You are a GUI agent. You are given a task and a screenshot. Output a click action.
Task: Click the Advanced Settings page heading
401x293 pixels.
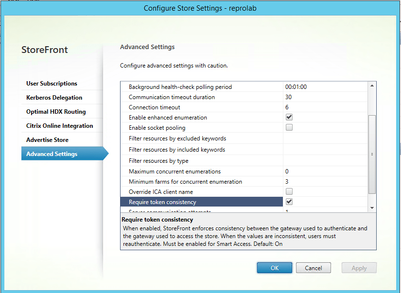tap(147, 47)
